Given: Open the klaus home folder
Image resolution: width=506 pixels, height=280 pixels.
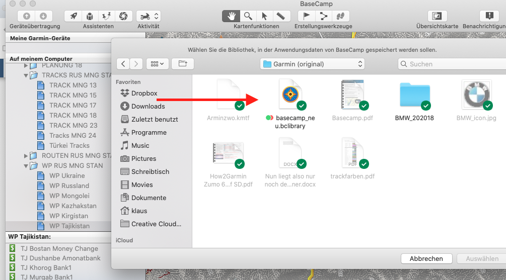Looking at the screenshot, I should coord(133,211).
